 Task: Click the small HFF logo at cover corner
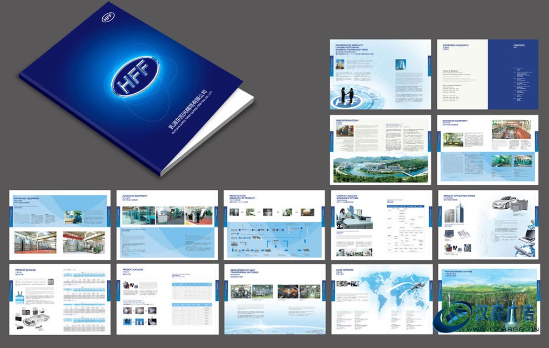(x=108, y=17)
